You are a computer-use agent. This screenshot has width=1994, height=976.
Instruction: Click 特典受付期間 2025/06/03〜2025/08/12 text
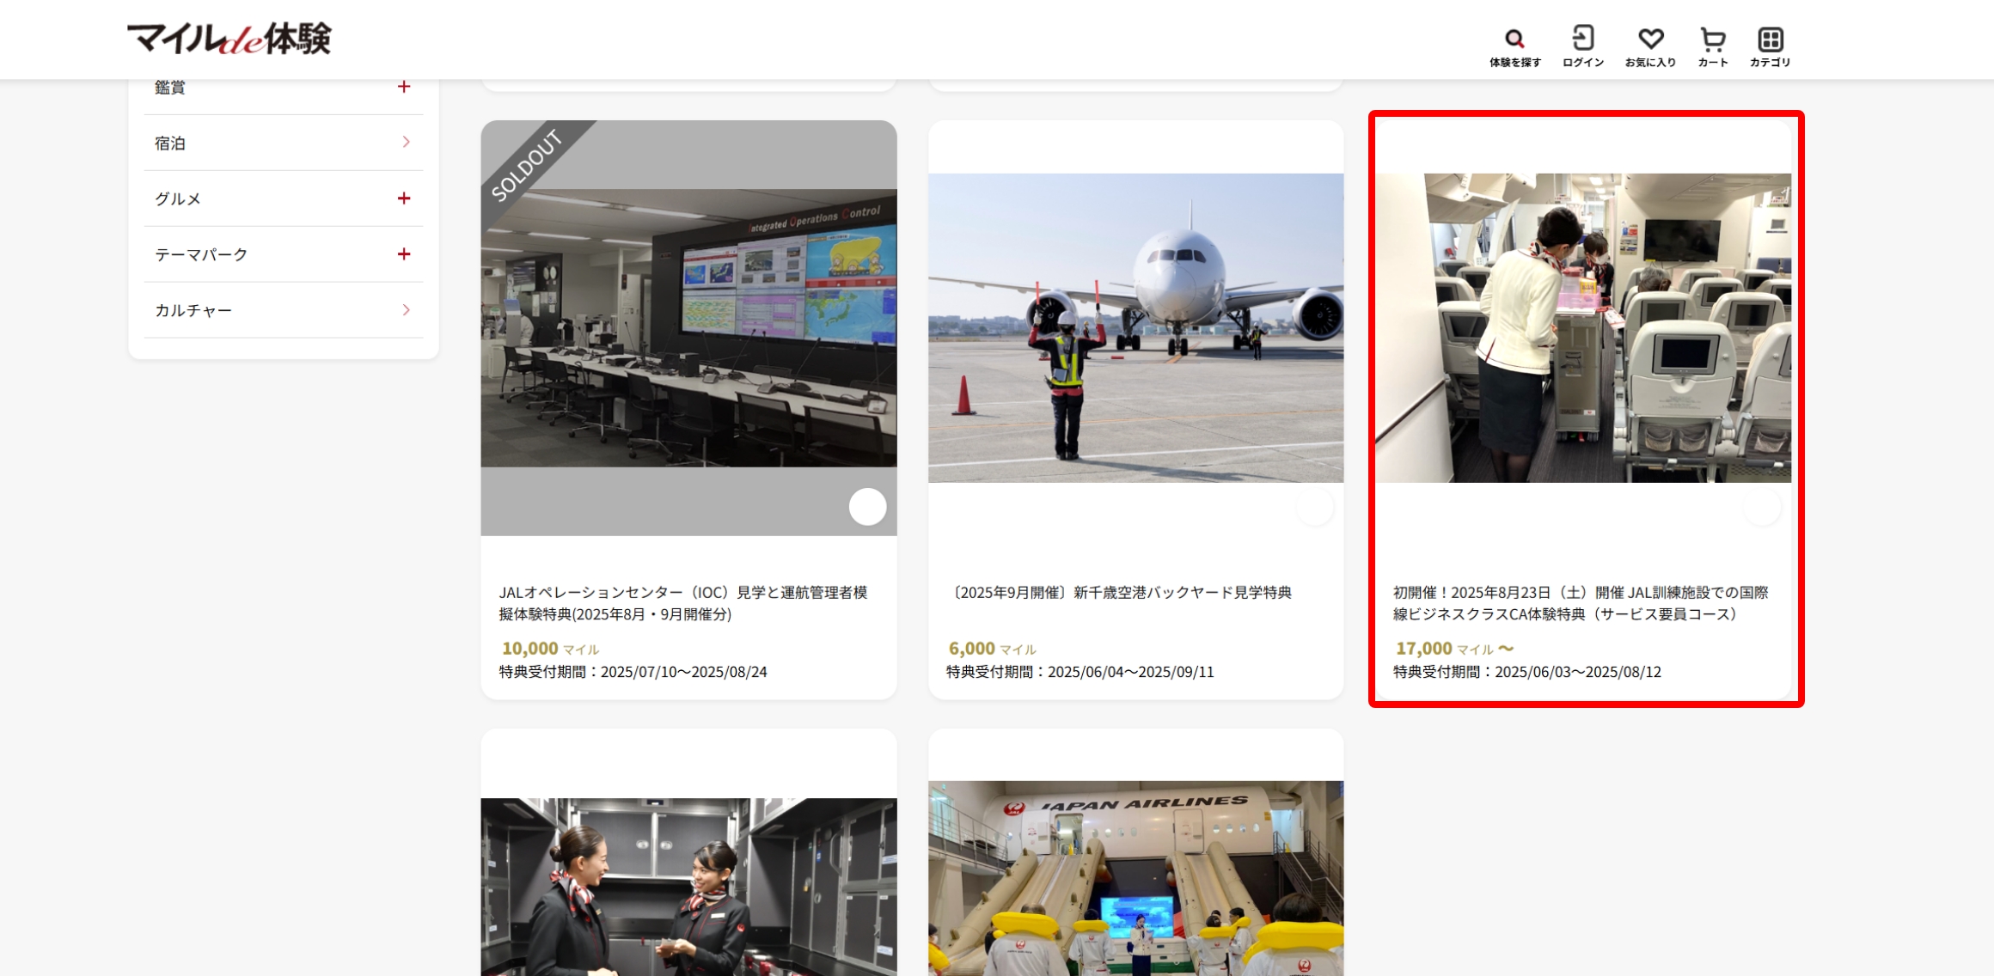point(1526,672)
